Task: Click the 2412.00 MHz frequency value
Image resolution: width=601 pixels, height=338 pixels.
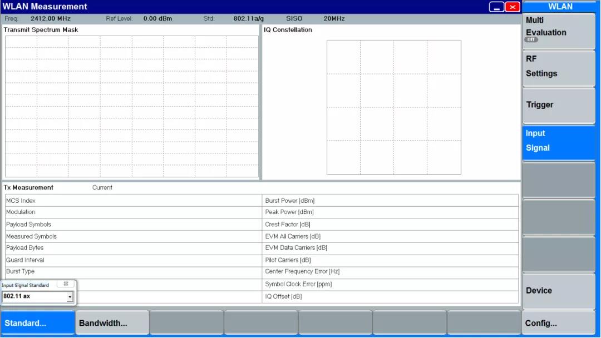Action: coord(51,19)
